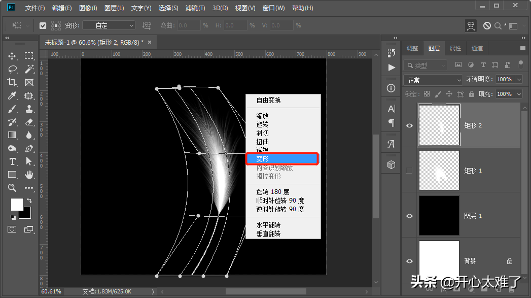This screenshot has height=298, width=531.
Task: Expand the 填充 fill slider arrow
Action: pyautogui.click(x=519, y=94)
